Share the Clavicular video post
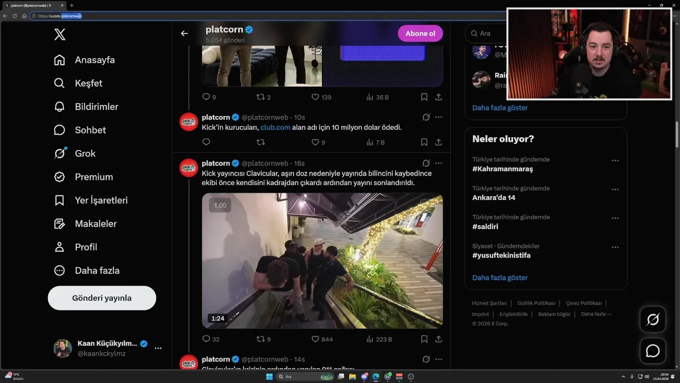Viewport: 680px width, 383px height. coord(438,339)
